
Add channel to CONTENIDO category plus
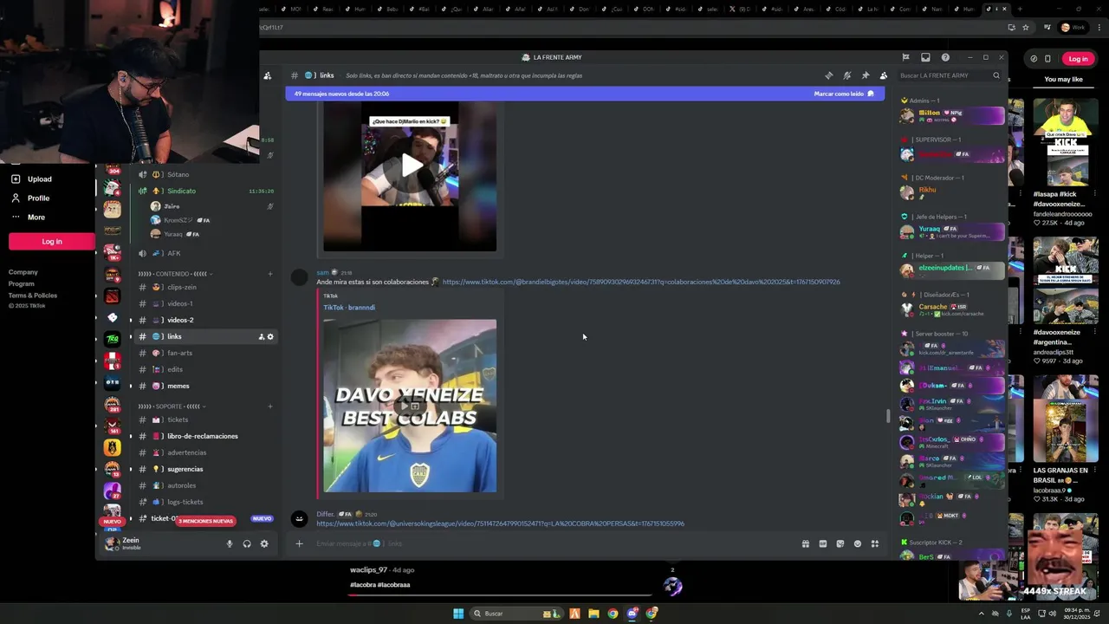[x=270, y=274]
